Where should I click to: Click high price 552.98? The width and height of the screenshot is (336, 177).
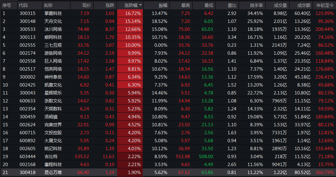click(183, 156)
